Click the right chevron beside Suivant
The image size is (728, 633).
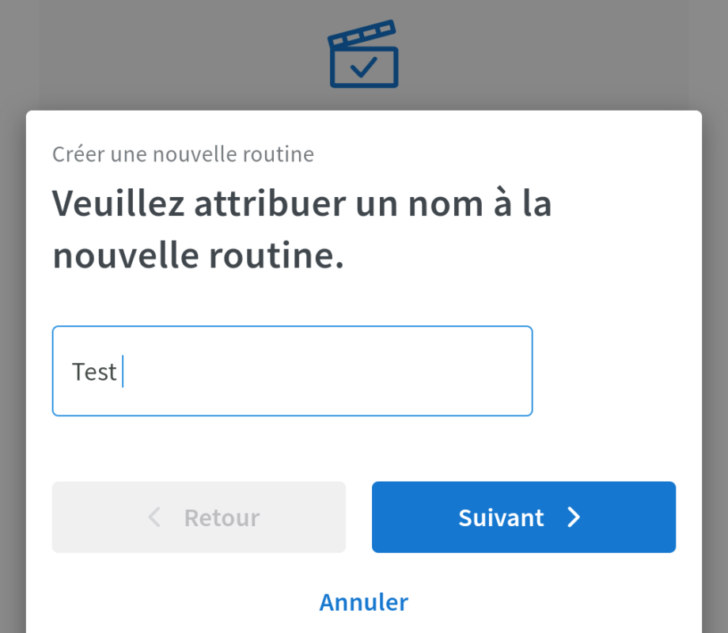574,517
